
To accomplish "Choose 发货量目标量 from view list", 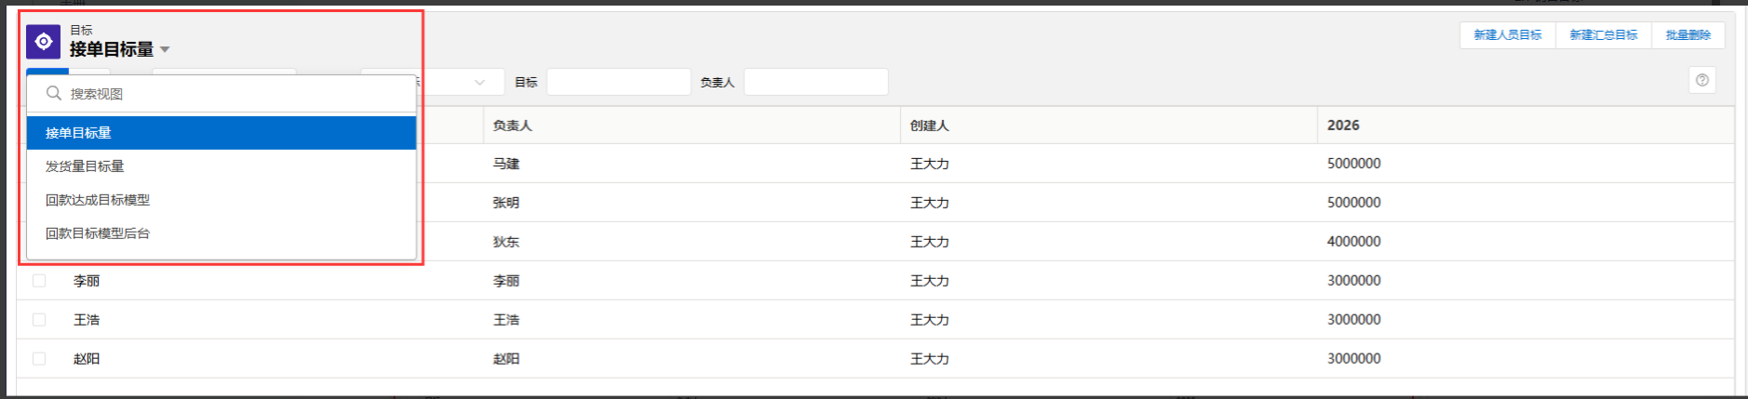I will 85,166.
